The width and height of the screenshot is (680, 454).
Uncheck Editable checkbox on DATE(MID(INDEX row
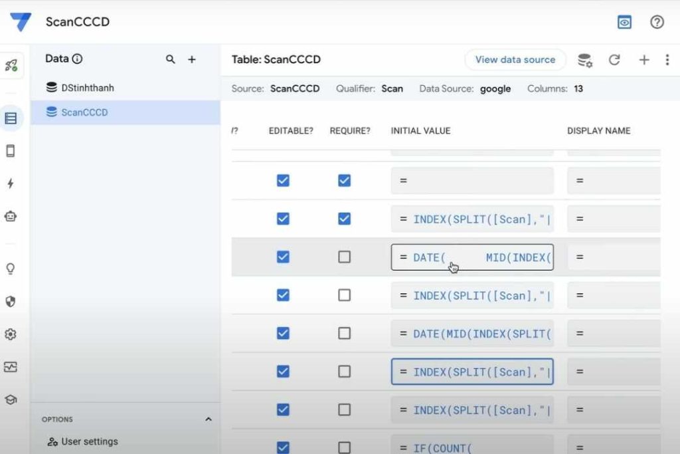283,334
